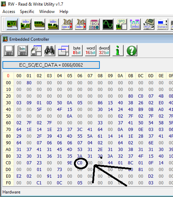Click row header A0

pos(8,150)
